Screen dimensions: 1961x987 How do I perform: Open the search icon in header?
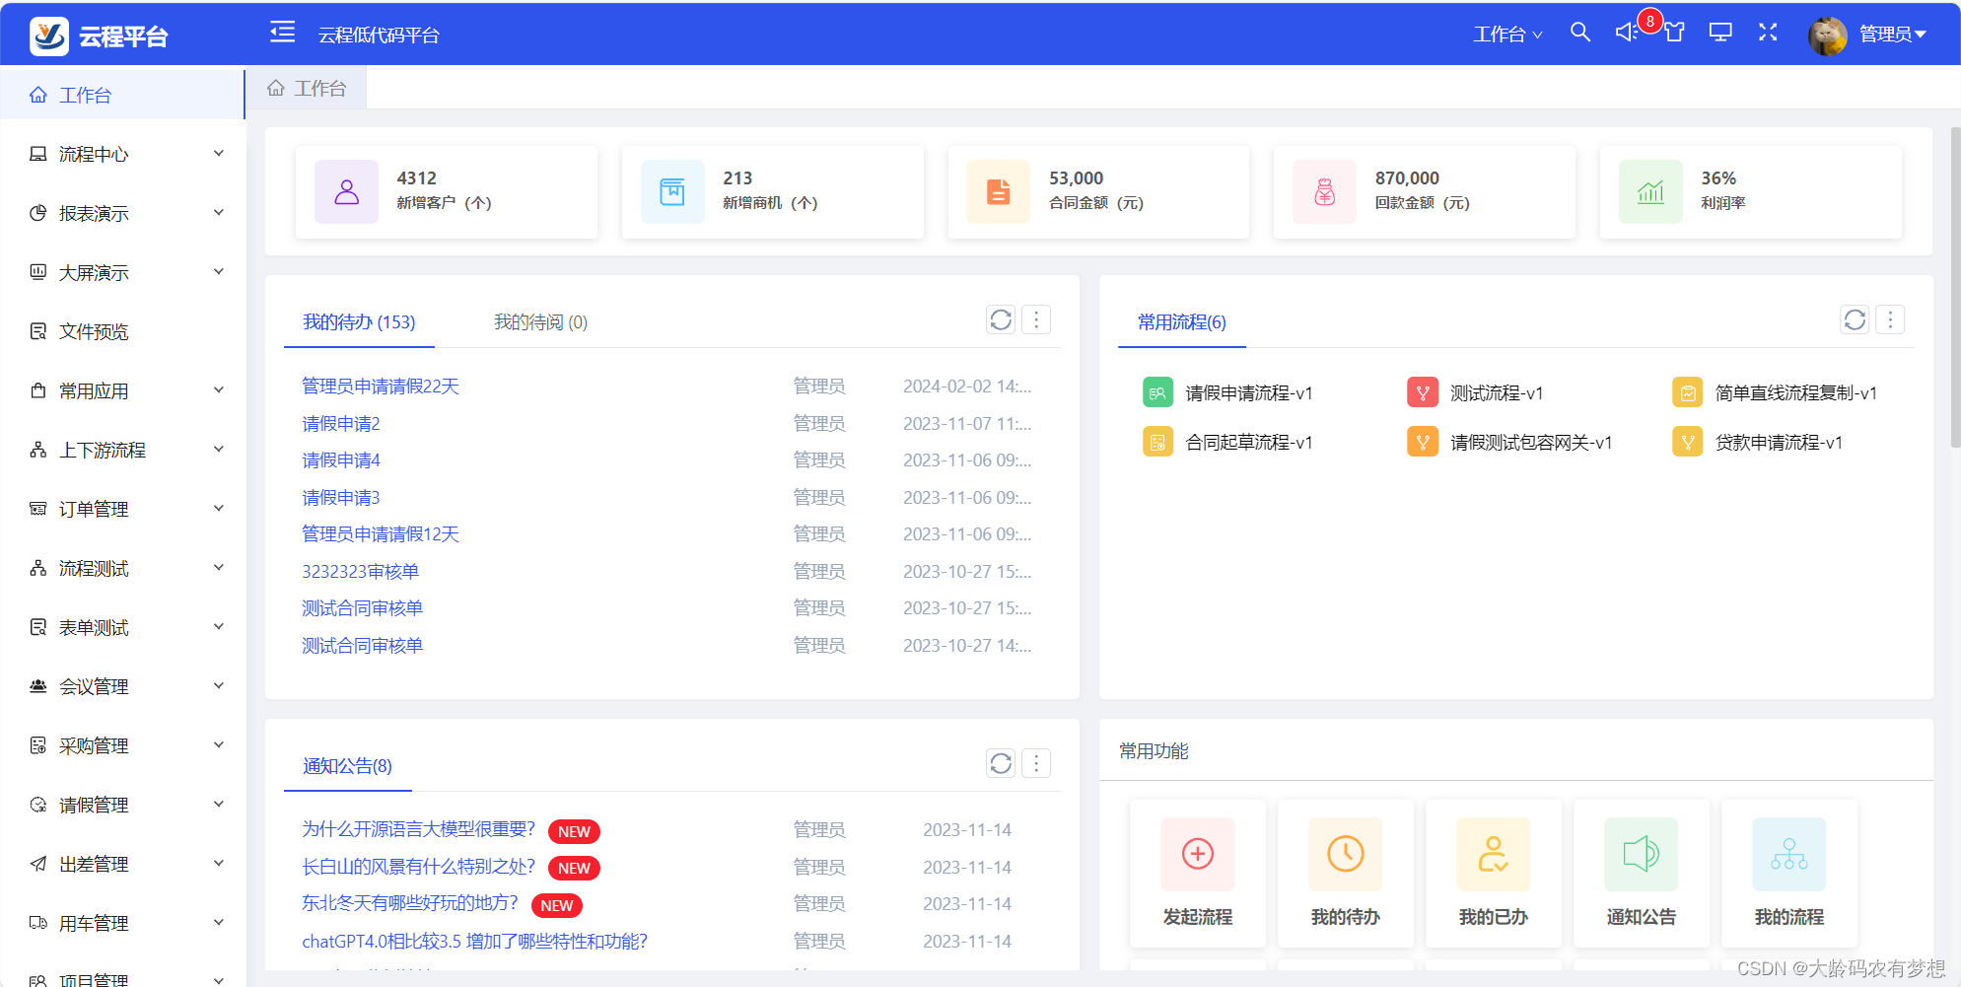click(x=1580, y=33)
